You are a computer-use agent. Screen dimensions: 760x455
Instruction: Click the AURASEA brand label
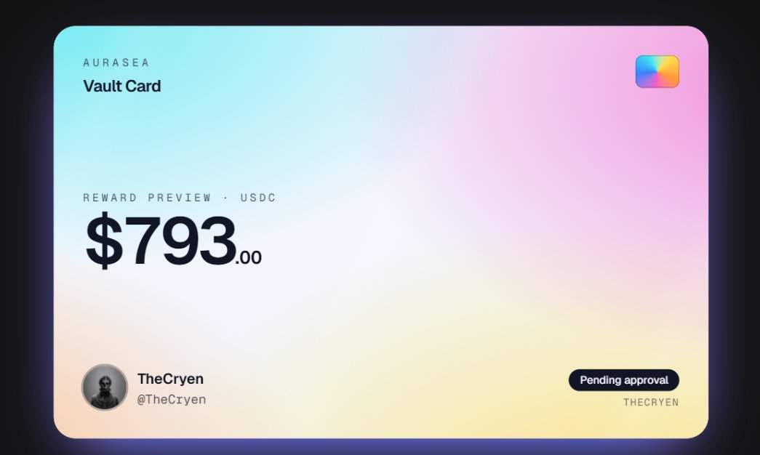pos(116,63)
